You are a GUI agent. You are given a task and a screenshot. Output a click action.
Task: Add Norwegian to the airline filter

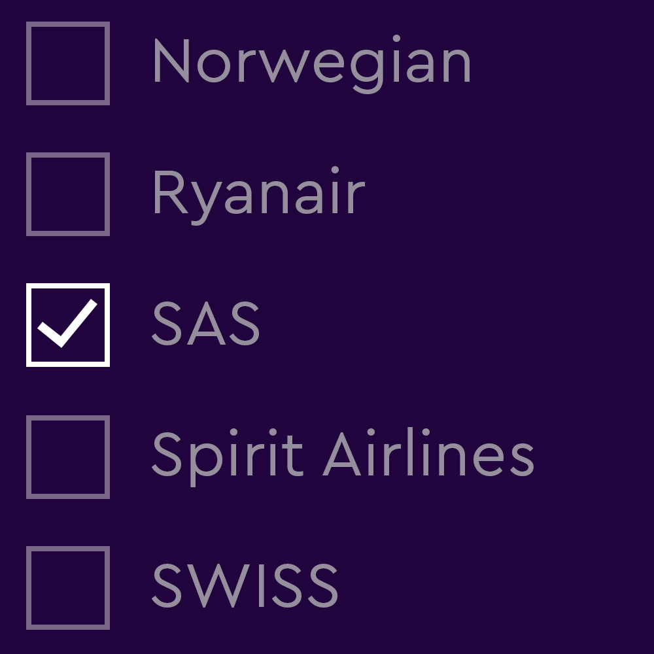point(68,63)
